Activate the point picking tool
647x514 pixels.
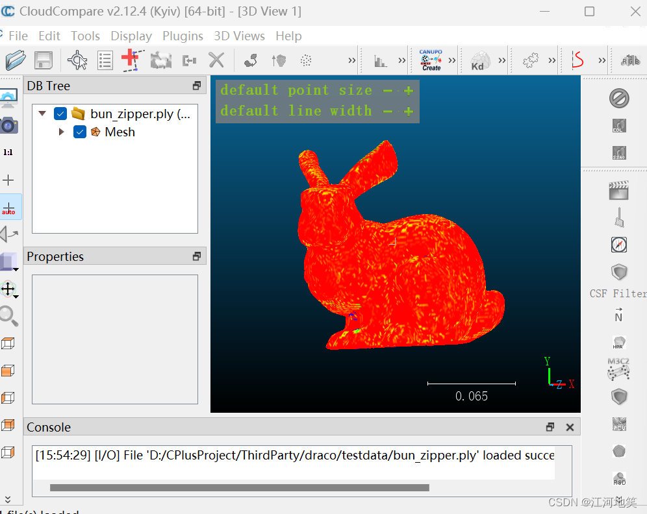[x=77, y=60]
